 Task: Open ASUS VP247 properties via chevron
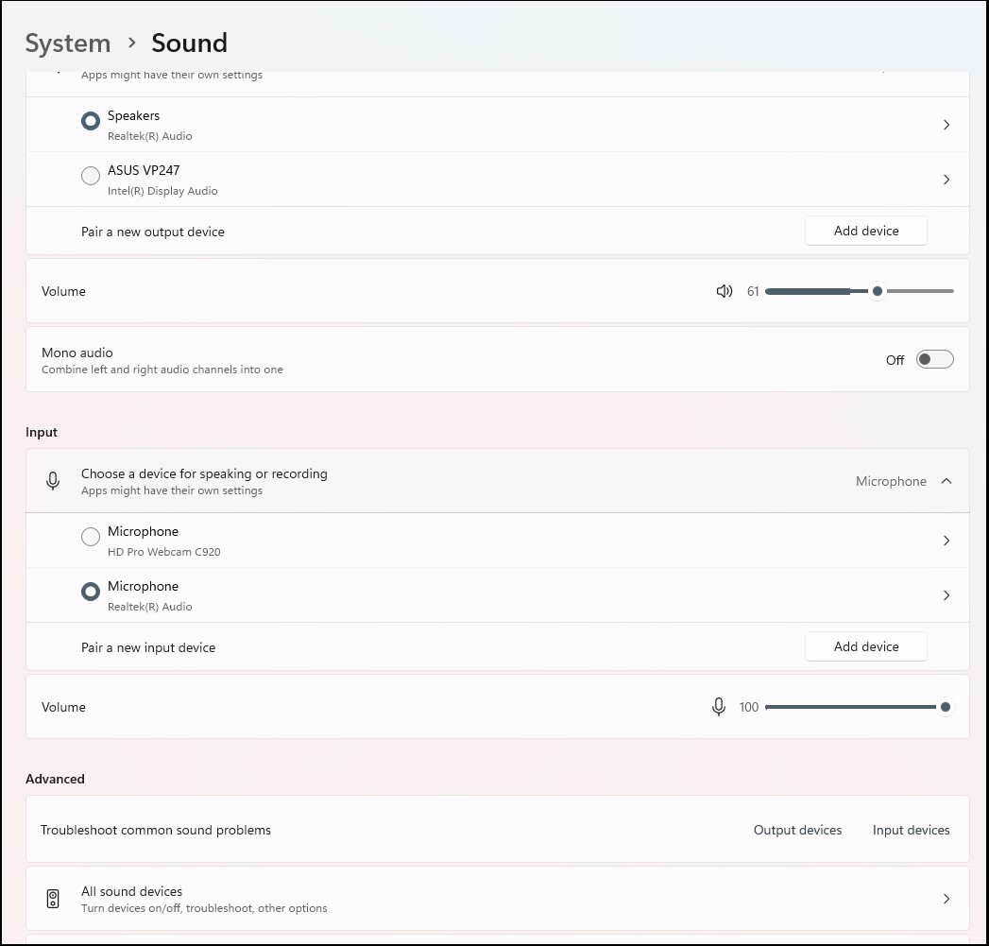pyautogui.click(x=946, y=180)
